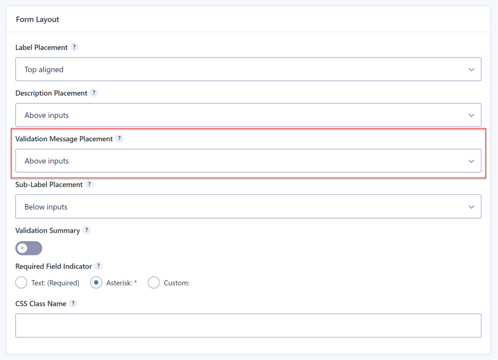This screenshot has width=498, height=360.
Task: Open help for Validation Message Placement
Action: (119, 139)
